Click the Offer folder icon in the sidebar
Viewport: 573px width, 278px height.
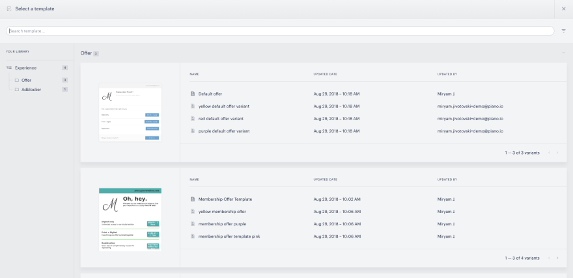pos(16,80)
